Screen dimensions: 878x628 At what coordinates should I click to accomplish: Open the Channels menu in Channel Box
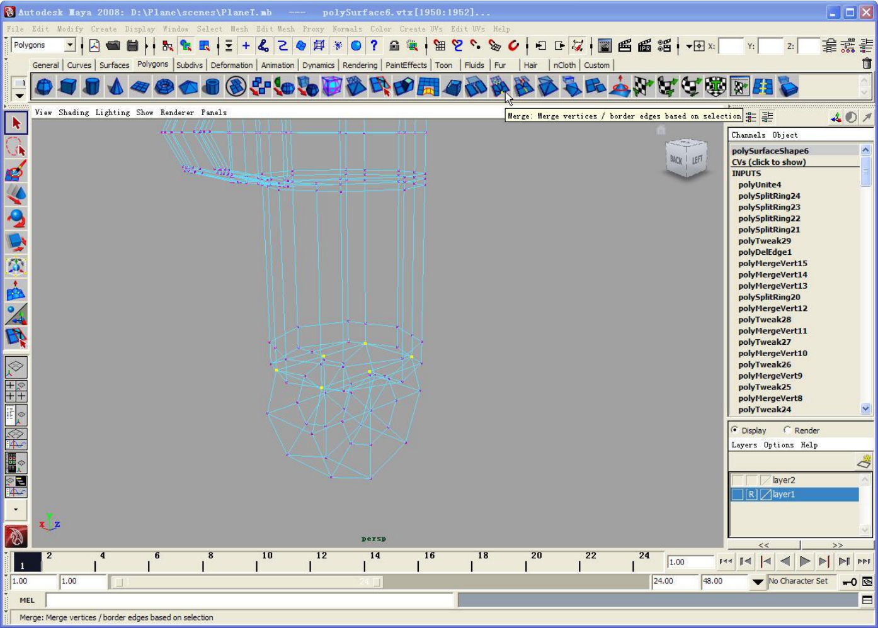tap(748, 135)
